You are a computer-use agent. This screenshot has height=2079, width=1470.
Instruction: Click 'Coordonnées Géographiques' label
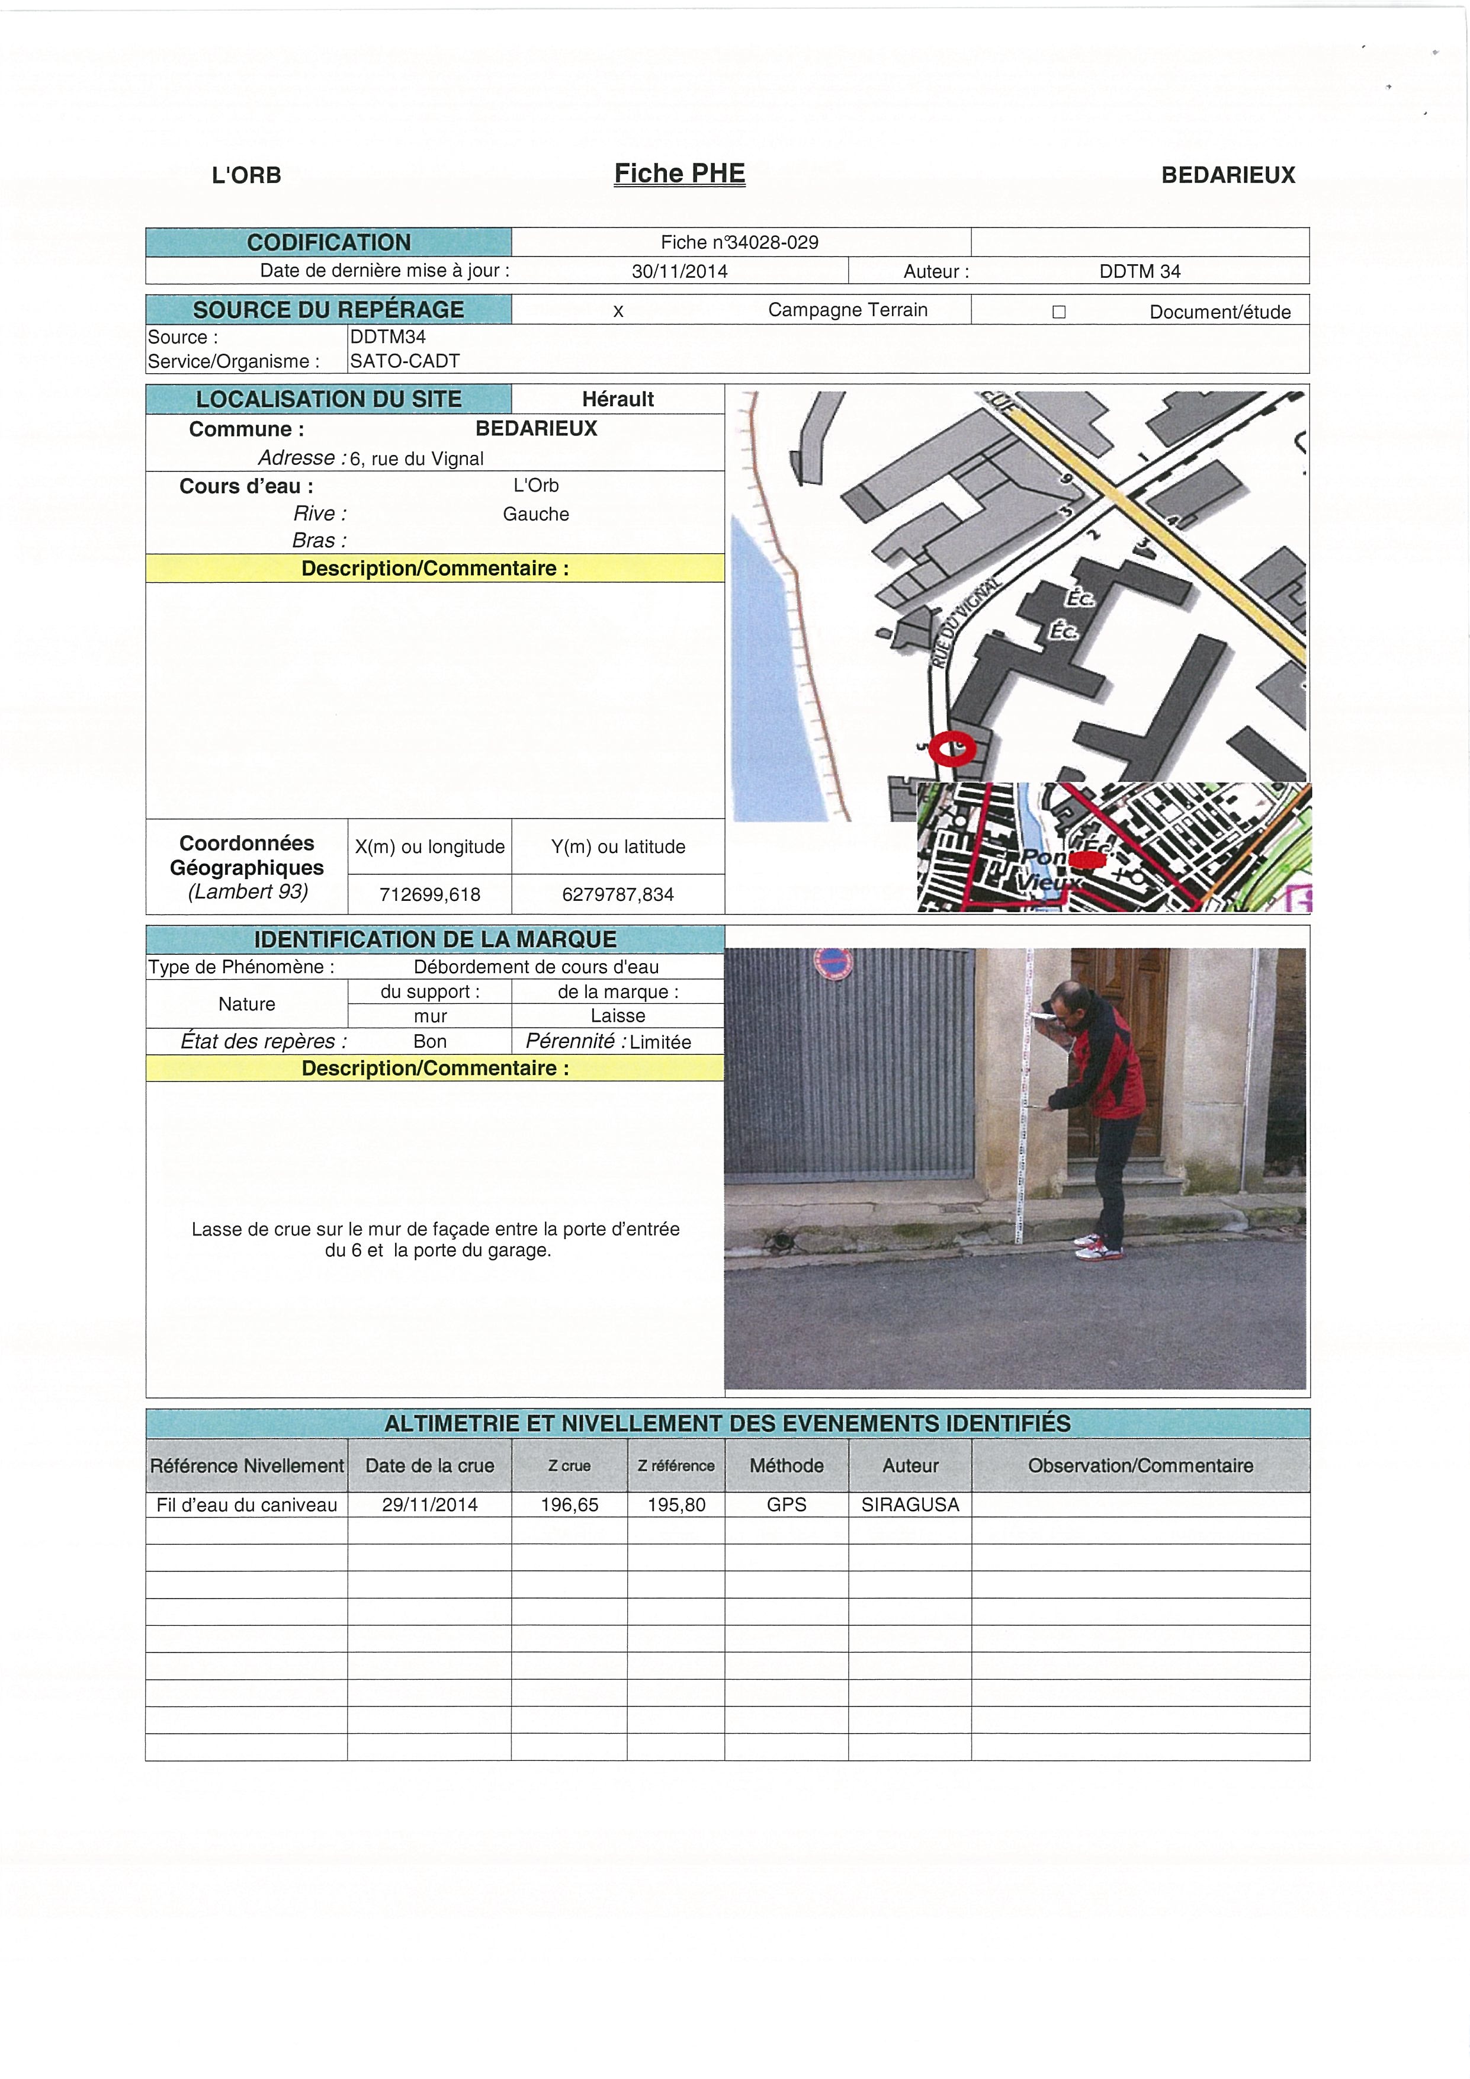click(x=247, y=855)
